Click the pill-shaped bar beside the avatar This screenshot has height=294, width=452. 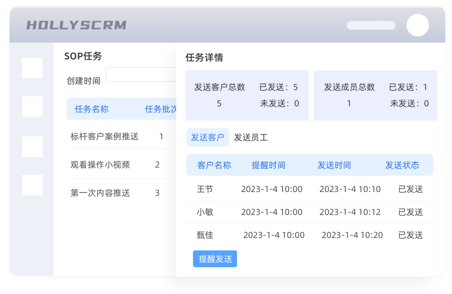coord(371,25)
